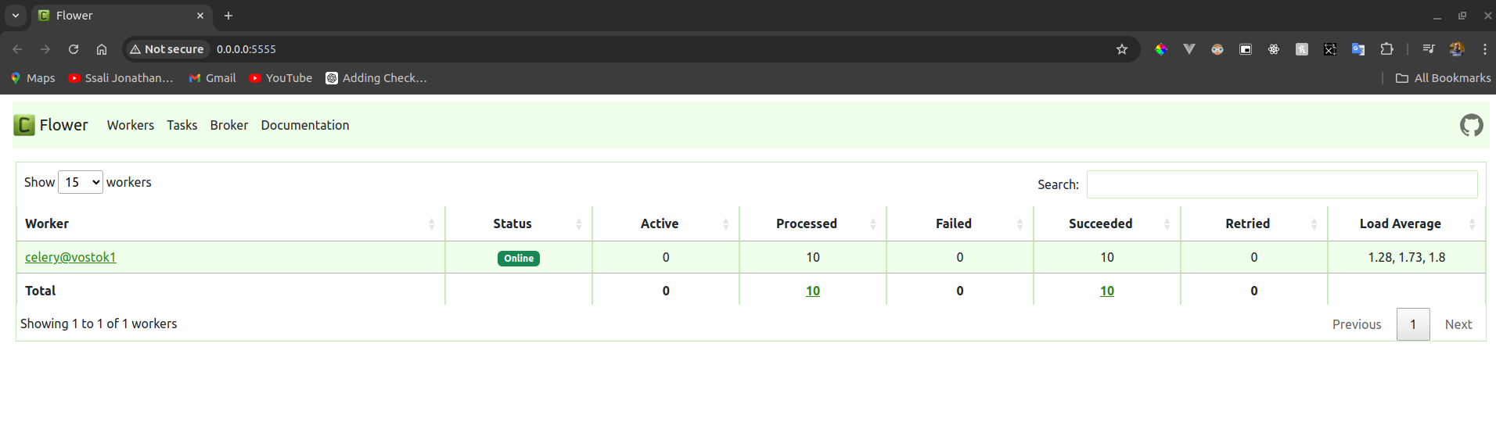Open a new browser tab
The width and height of the screenshot is (1496, 436).
[228, 16]
